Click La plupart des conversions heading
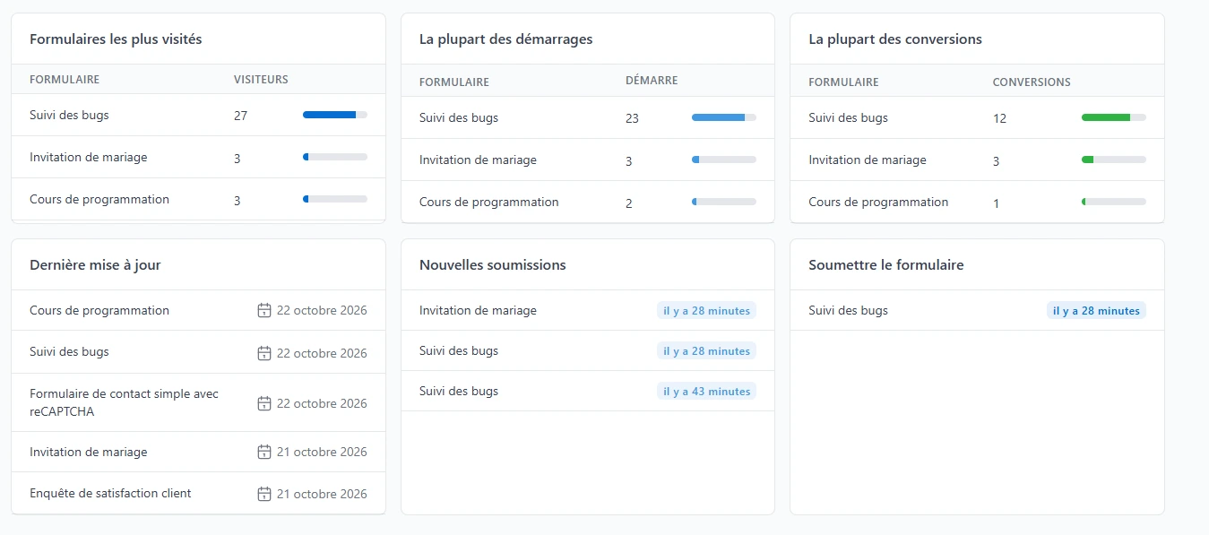The height and width of the screenshot is (535, 1209). pyautogui.click(x=895, y=39)
